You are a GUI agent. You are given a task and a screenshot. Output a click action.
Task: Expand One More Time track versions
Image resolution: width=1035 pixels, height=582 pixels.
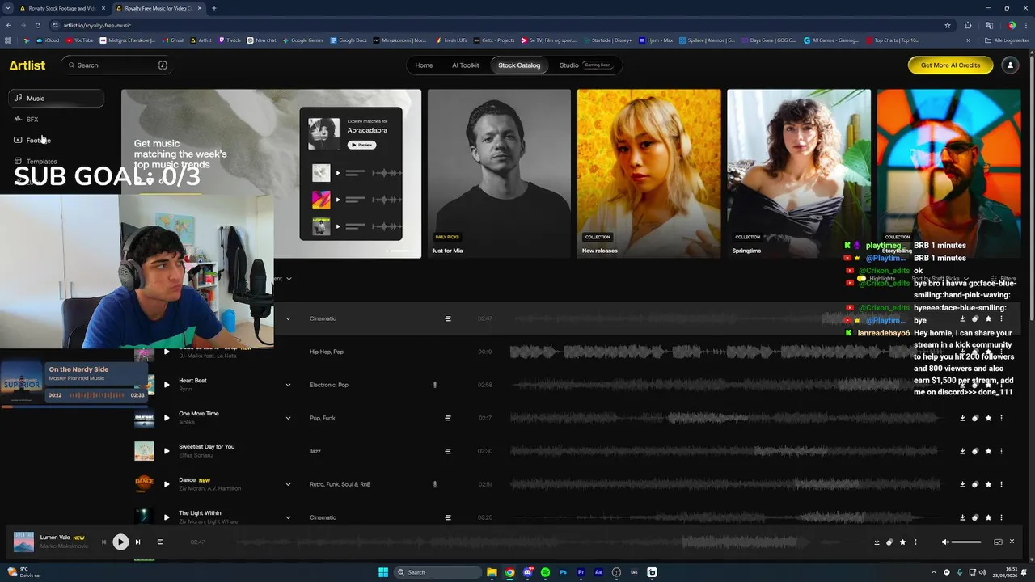click(288, 418)
